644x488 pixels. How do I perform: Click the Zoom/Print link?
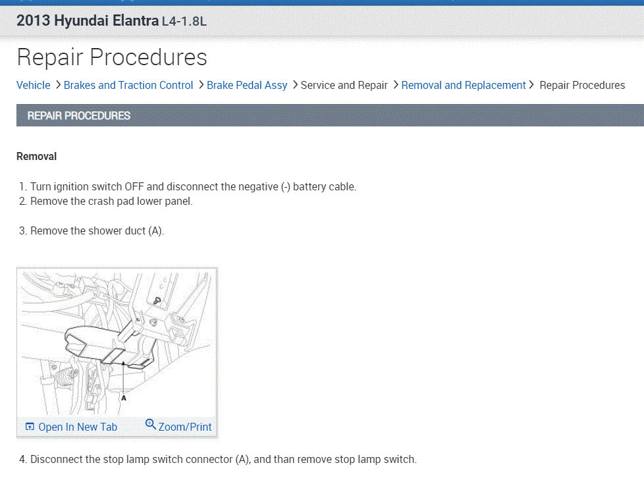185,427
